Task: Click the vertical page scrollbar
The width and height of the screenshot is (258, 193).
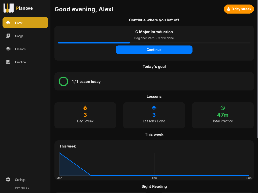Action: pos(257,69)
